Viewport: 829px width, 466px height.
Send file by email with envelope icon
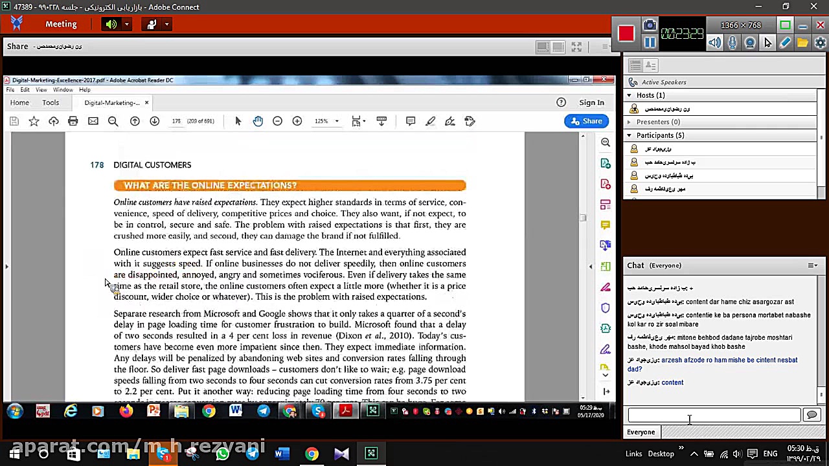click(x=93, y=121)
